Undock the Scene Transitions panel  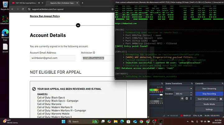[x=192, y=83]
